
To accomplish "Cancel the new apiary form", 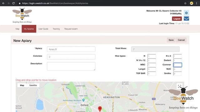I will coord(181,40).
